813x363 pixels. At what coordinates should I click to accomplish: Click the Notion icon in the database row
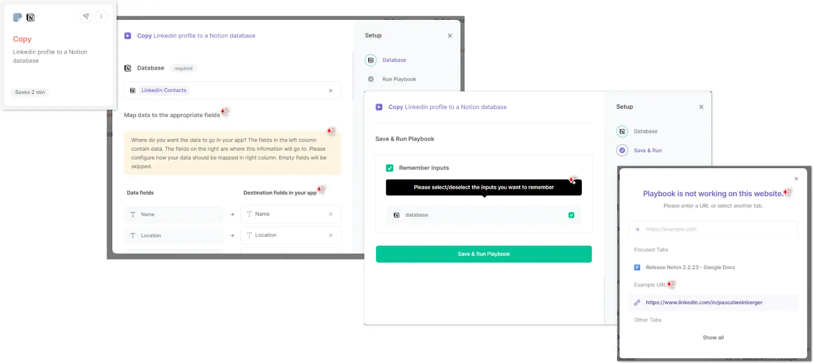coord(396,215)
